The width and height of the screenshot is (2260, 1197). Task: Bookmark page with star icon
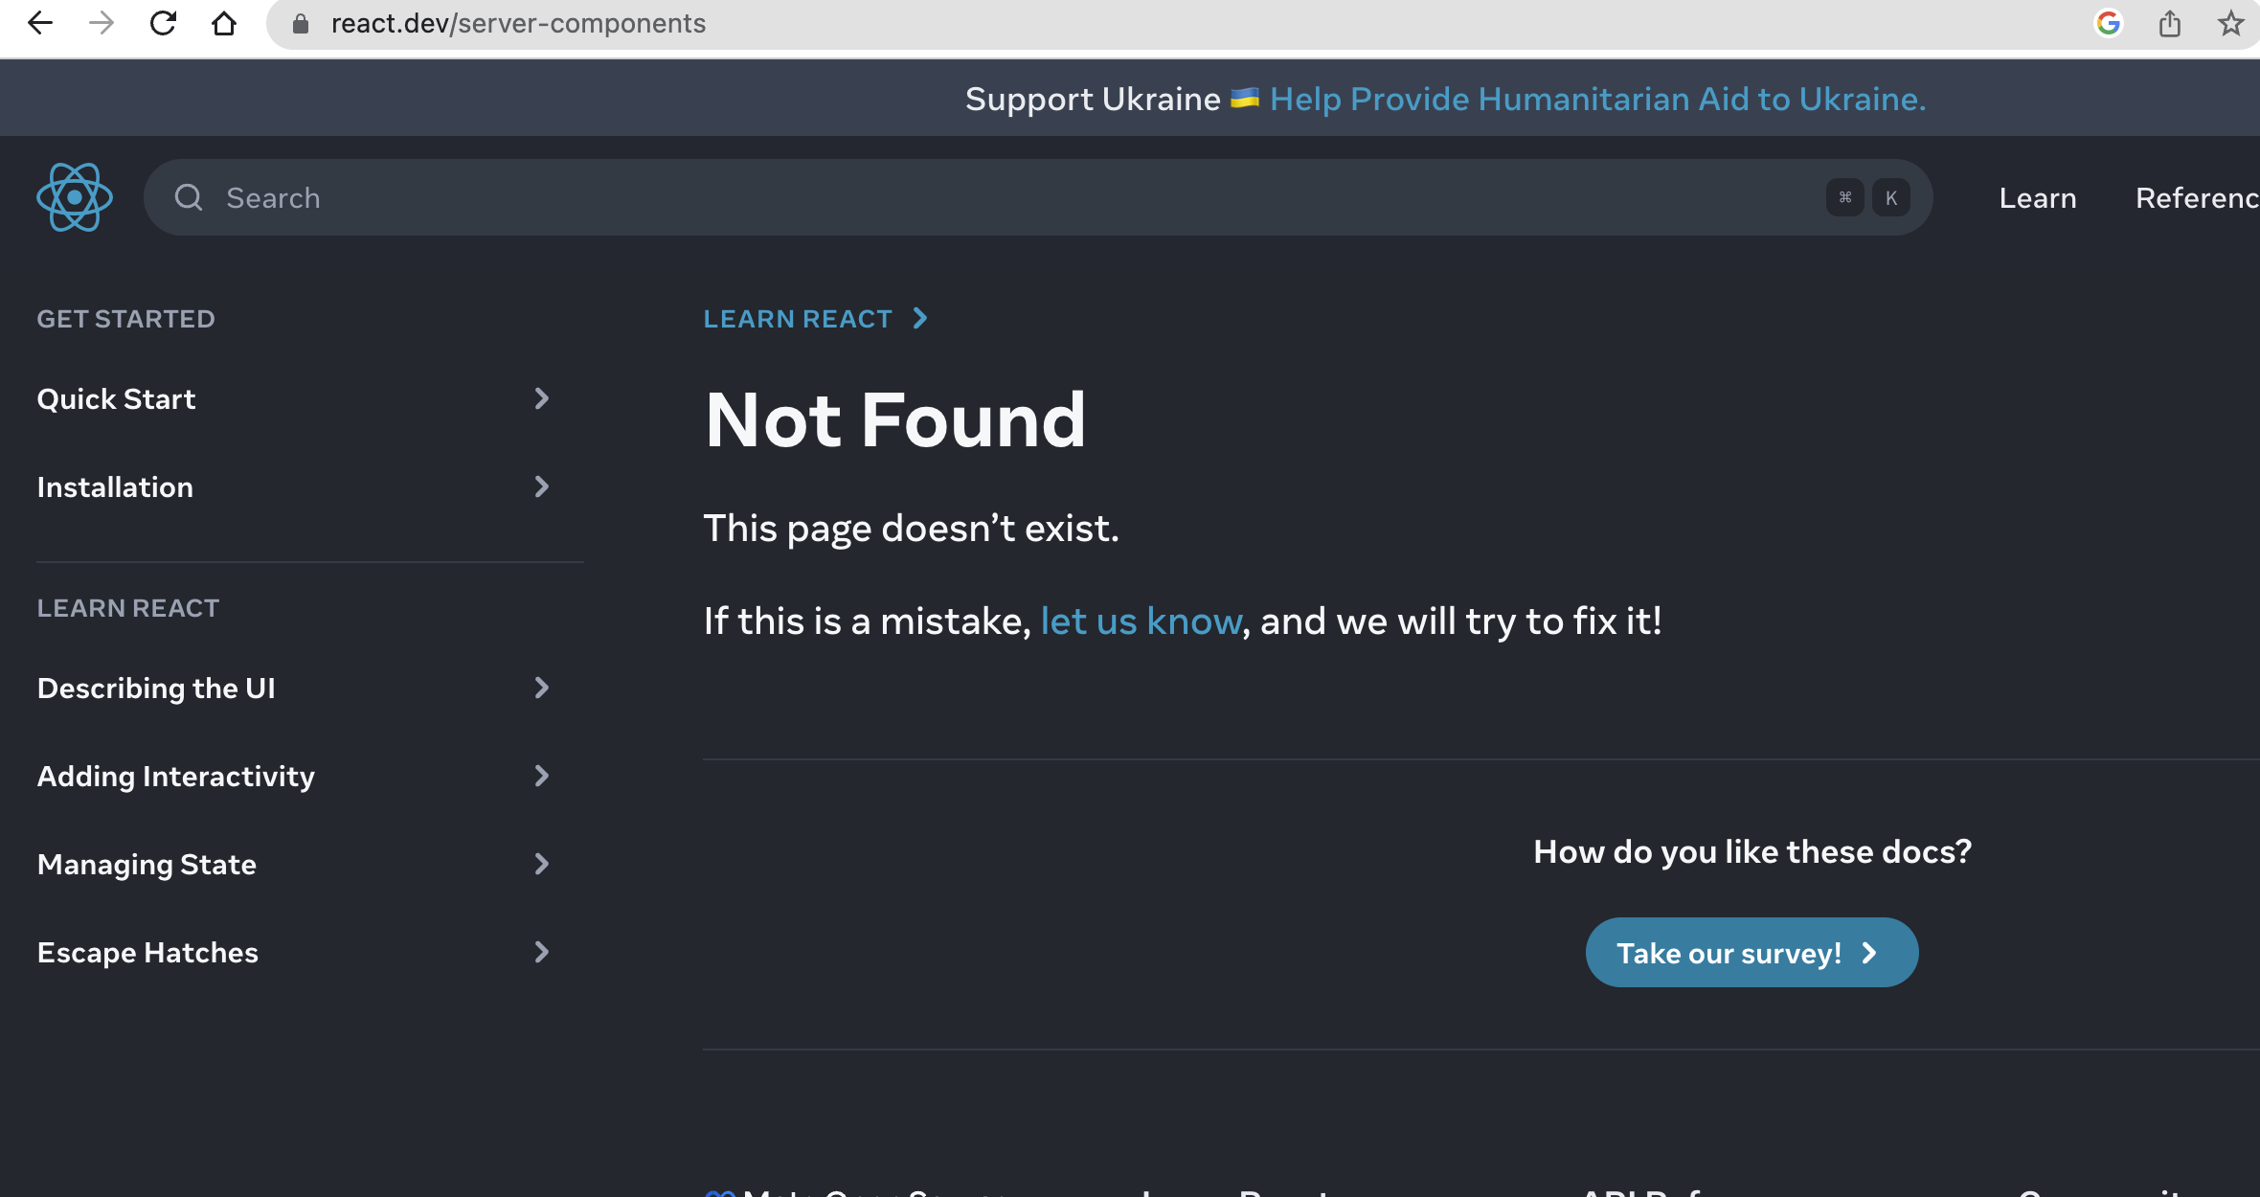(2231, 23)
